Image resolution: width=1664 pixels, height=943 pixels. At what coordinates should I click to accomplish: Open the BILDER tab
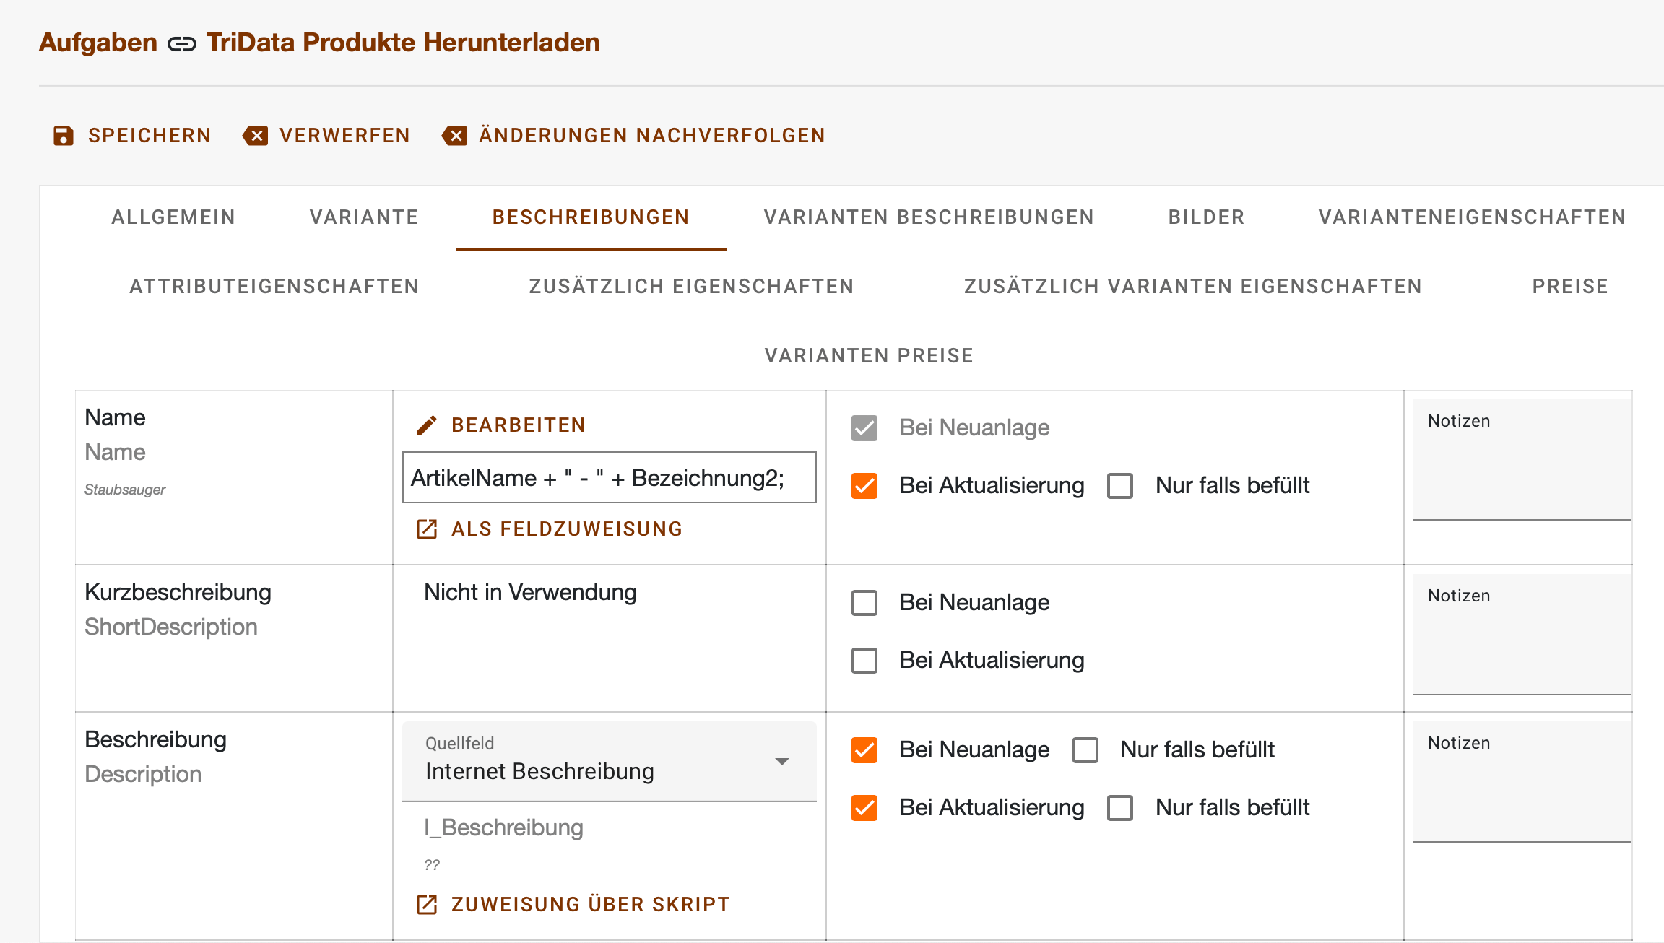click(1206, 217)
